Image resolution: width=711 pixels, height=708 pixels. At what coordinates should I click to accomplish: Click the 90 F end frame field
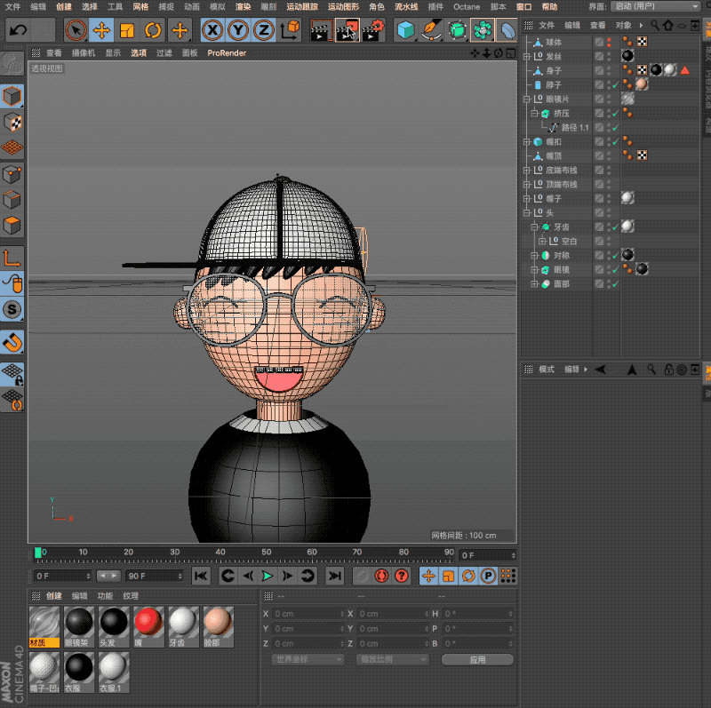click(154, 577)
